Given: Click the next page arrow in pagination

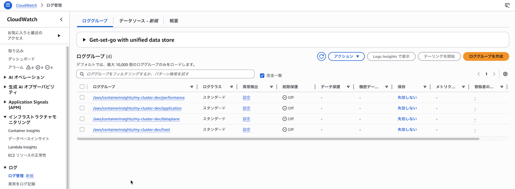Looking at the screenshot, I should click(x=494, y=74).
